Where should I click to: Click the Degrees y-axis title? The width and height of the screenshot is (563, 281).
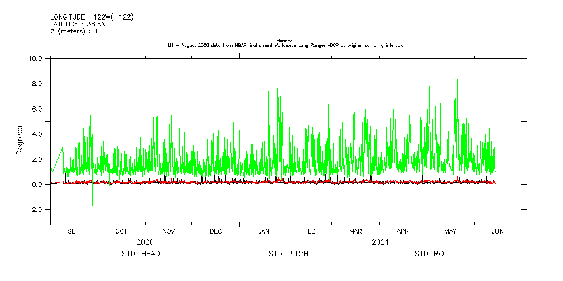(20, 139)
